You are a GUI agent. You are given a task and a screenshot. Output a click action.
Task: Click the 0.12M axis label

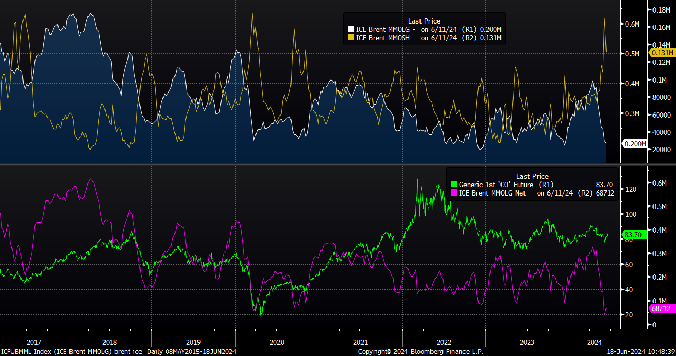click(661, 62)
